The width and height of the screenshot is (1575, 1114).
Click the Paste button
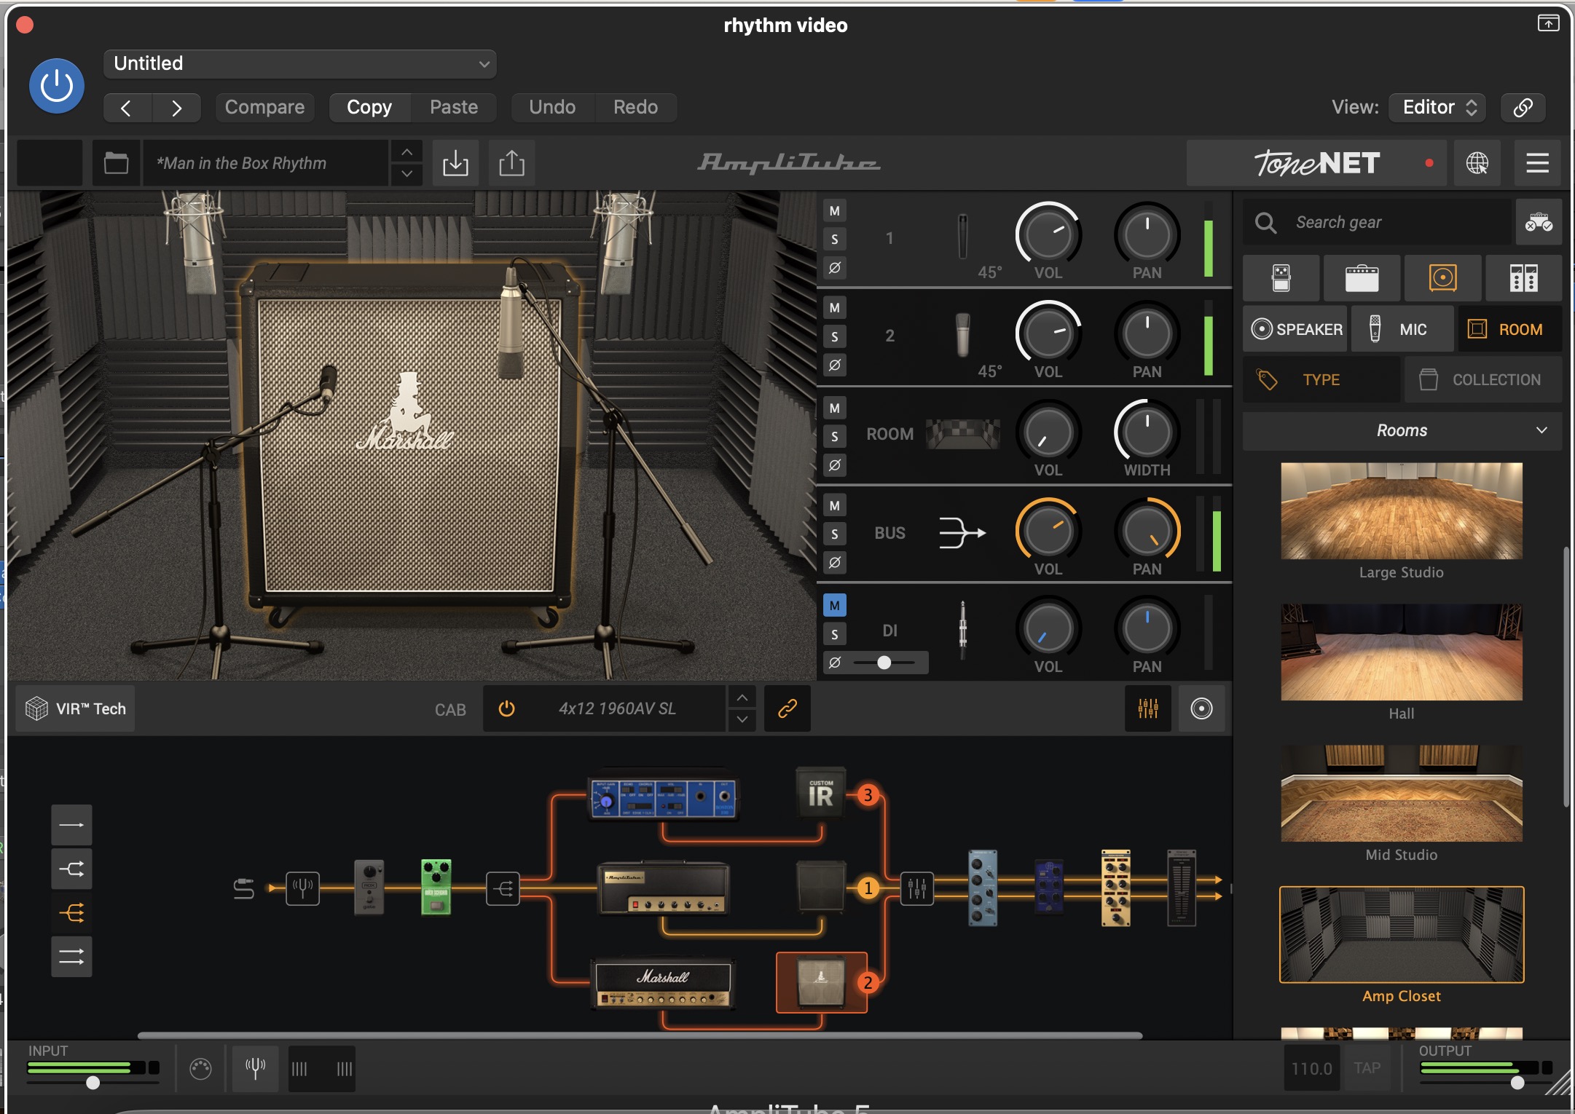pyautogui.click(x=454, y=107)
